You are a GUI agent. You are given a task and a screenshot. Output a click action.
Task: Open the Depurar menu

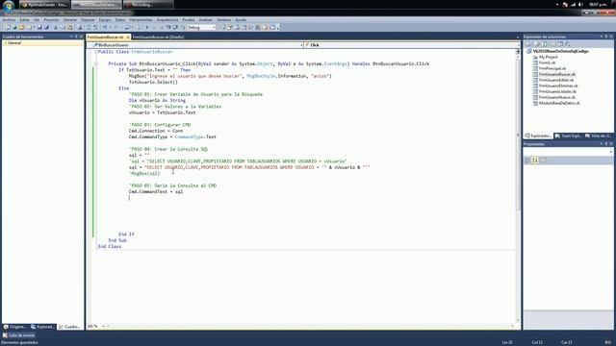click(88, 19)
